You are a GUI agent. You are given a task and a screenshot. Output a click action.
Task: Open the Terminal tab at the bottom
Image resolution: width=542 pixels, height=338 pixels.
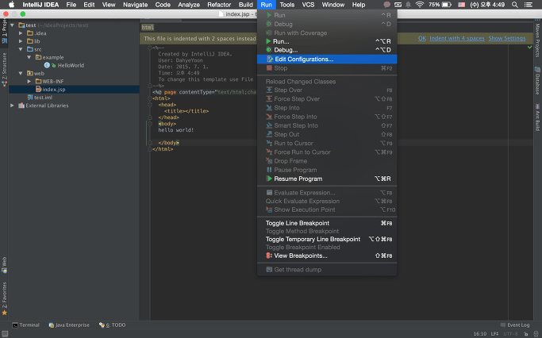(x=25, y=325)
